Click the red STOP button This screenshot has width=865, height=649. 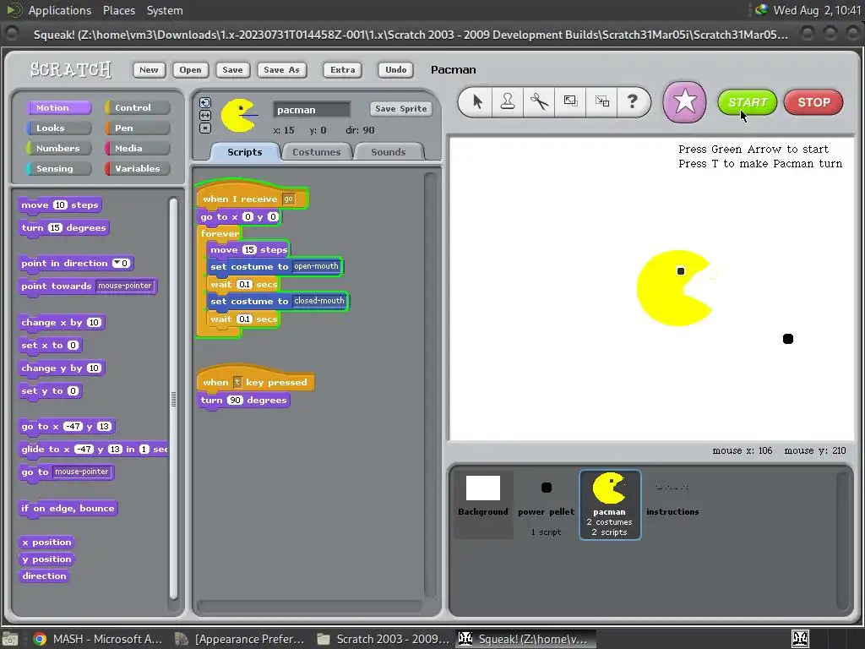[813, 102]
